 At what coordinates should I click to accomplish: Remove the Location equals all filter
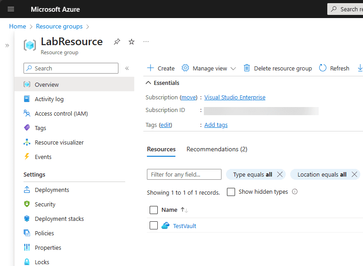[354, 174]
